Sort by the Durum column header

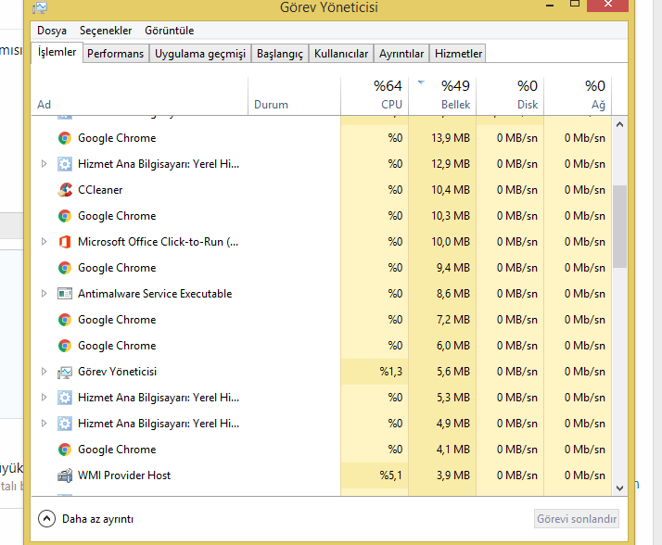(x=294, y=96)
